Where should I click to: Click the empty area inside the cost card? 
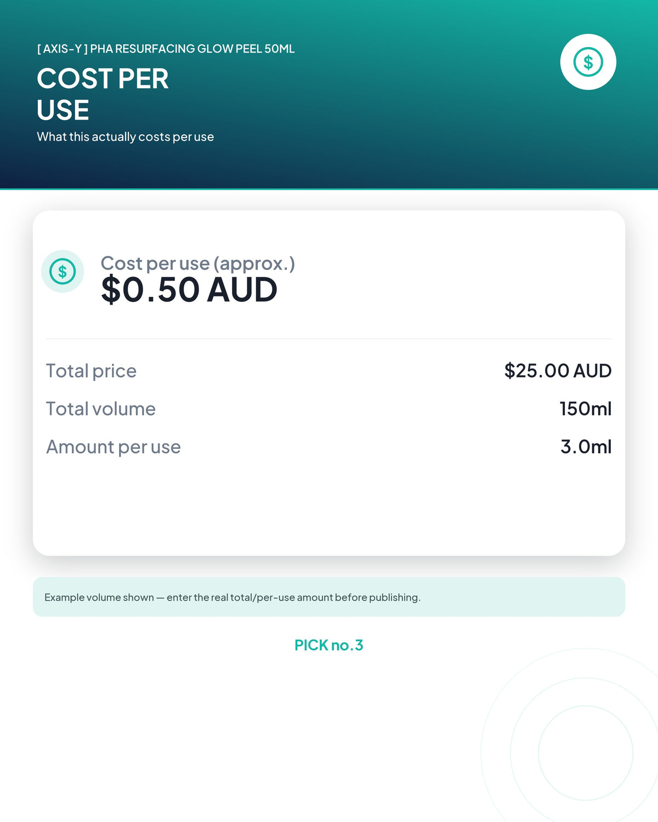[x=329, y=507]
